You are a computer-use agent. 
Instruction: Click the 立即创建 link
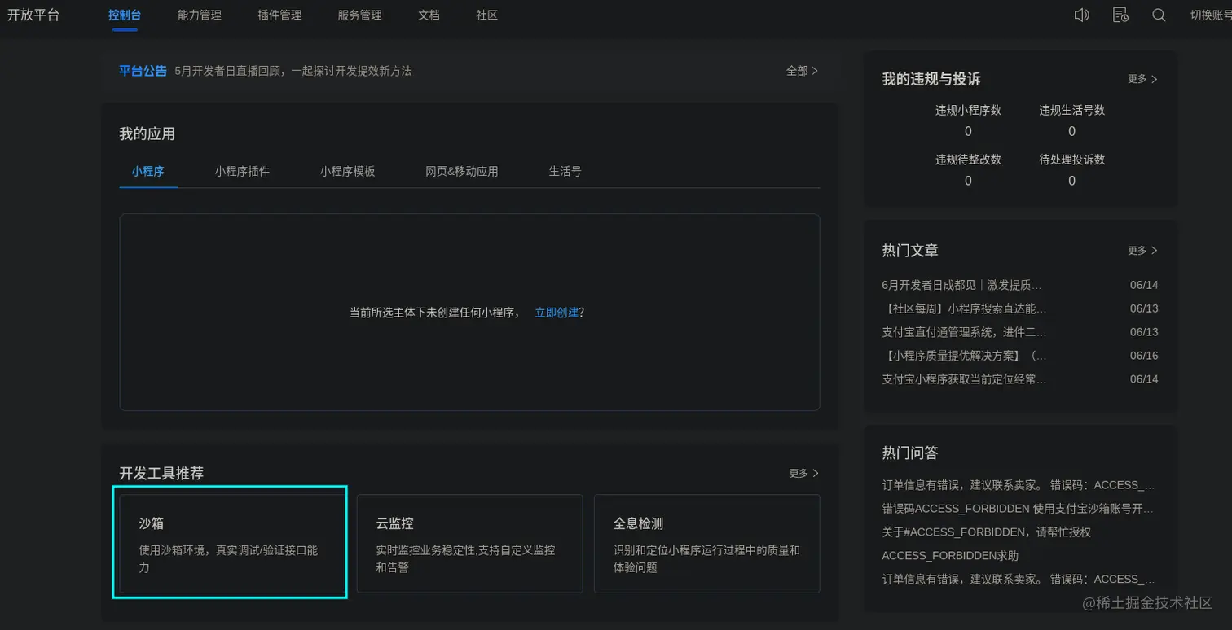coord(557,313)
